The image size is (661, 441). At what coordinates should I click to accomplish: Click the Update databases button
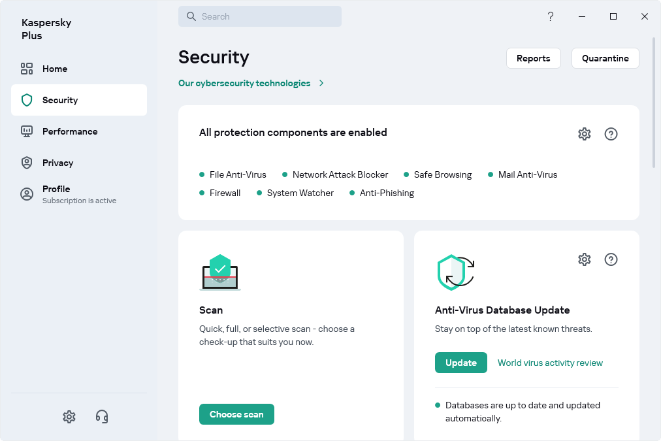point(460,363)
